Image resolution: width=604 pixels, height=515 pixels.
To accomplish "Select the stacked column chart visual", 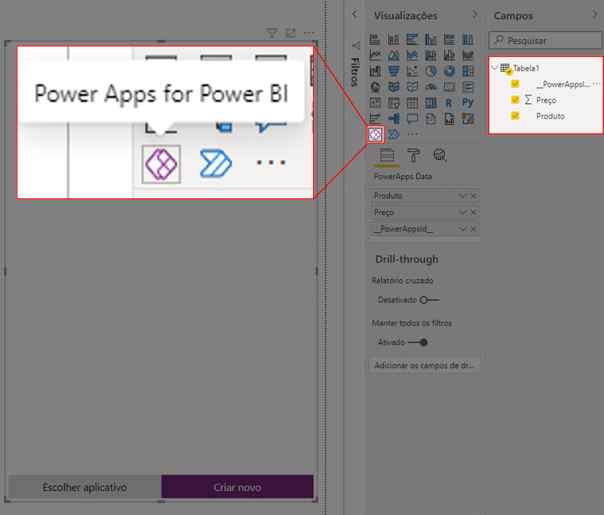I will pos(393,39).
